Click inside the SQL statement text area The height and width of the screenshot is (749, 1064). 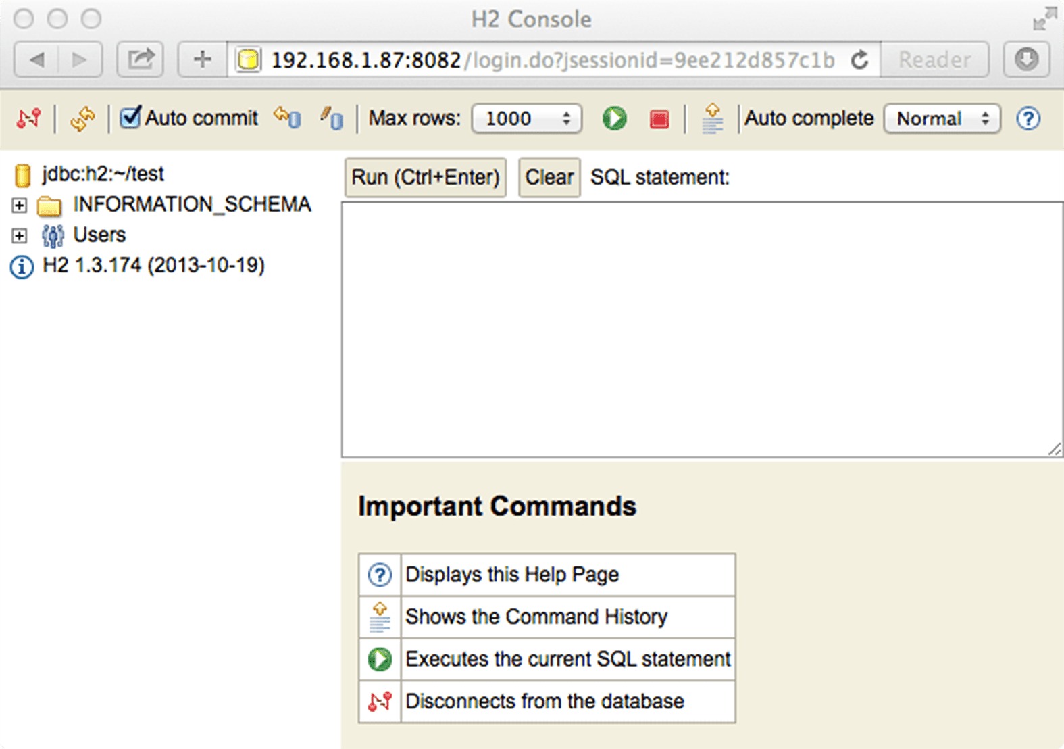tap(701, 329)
